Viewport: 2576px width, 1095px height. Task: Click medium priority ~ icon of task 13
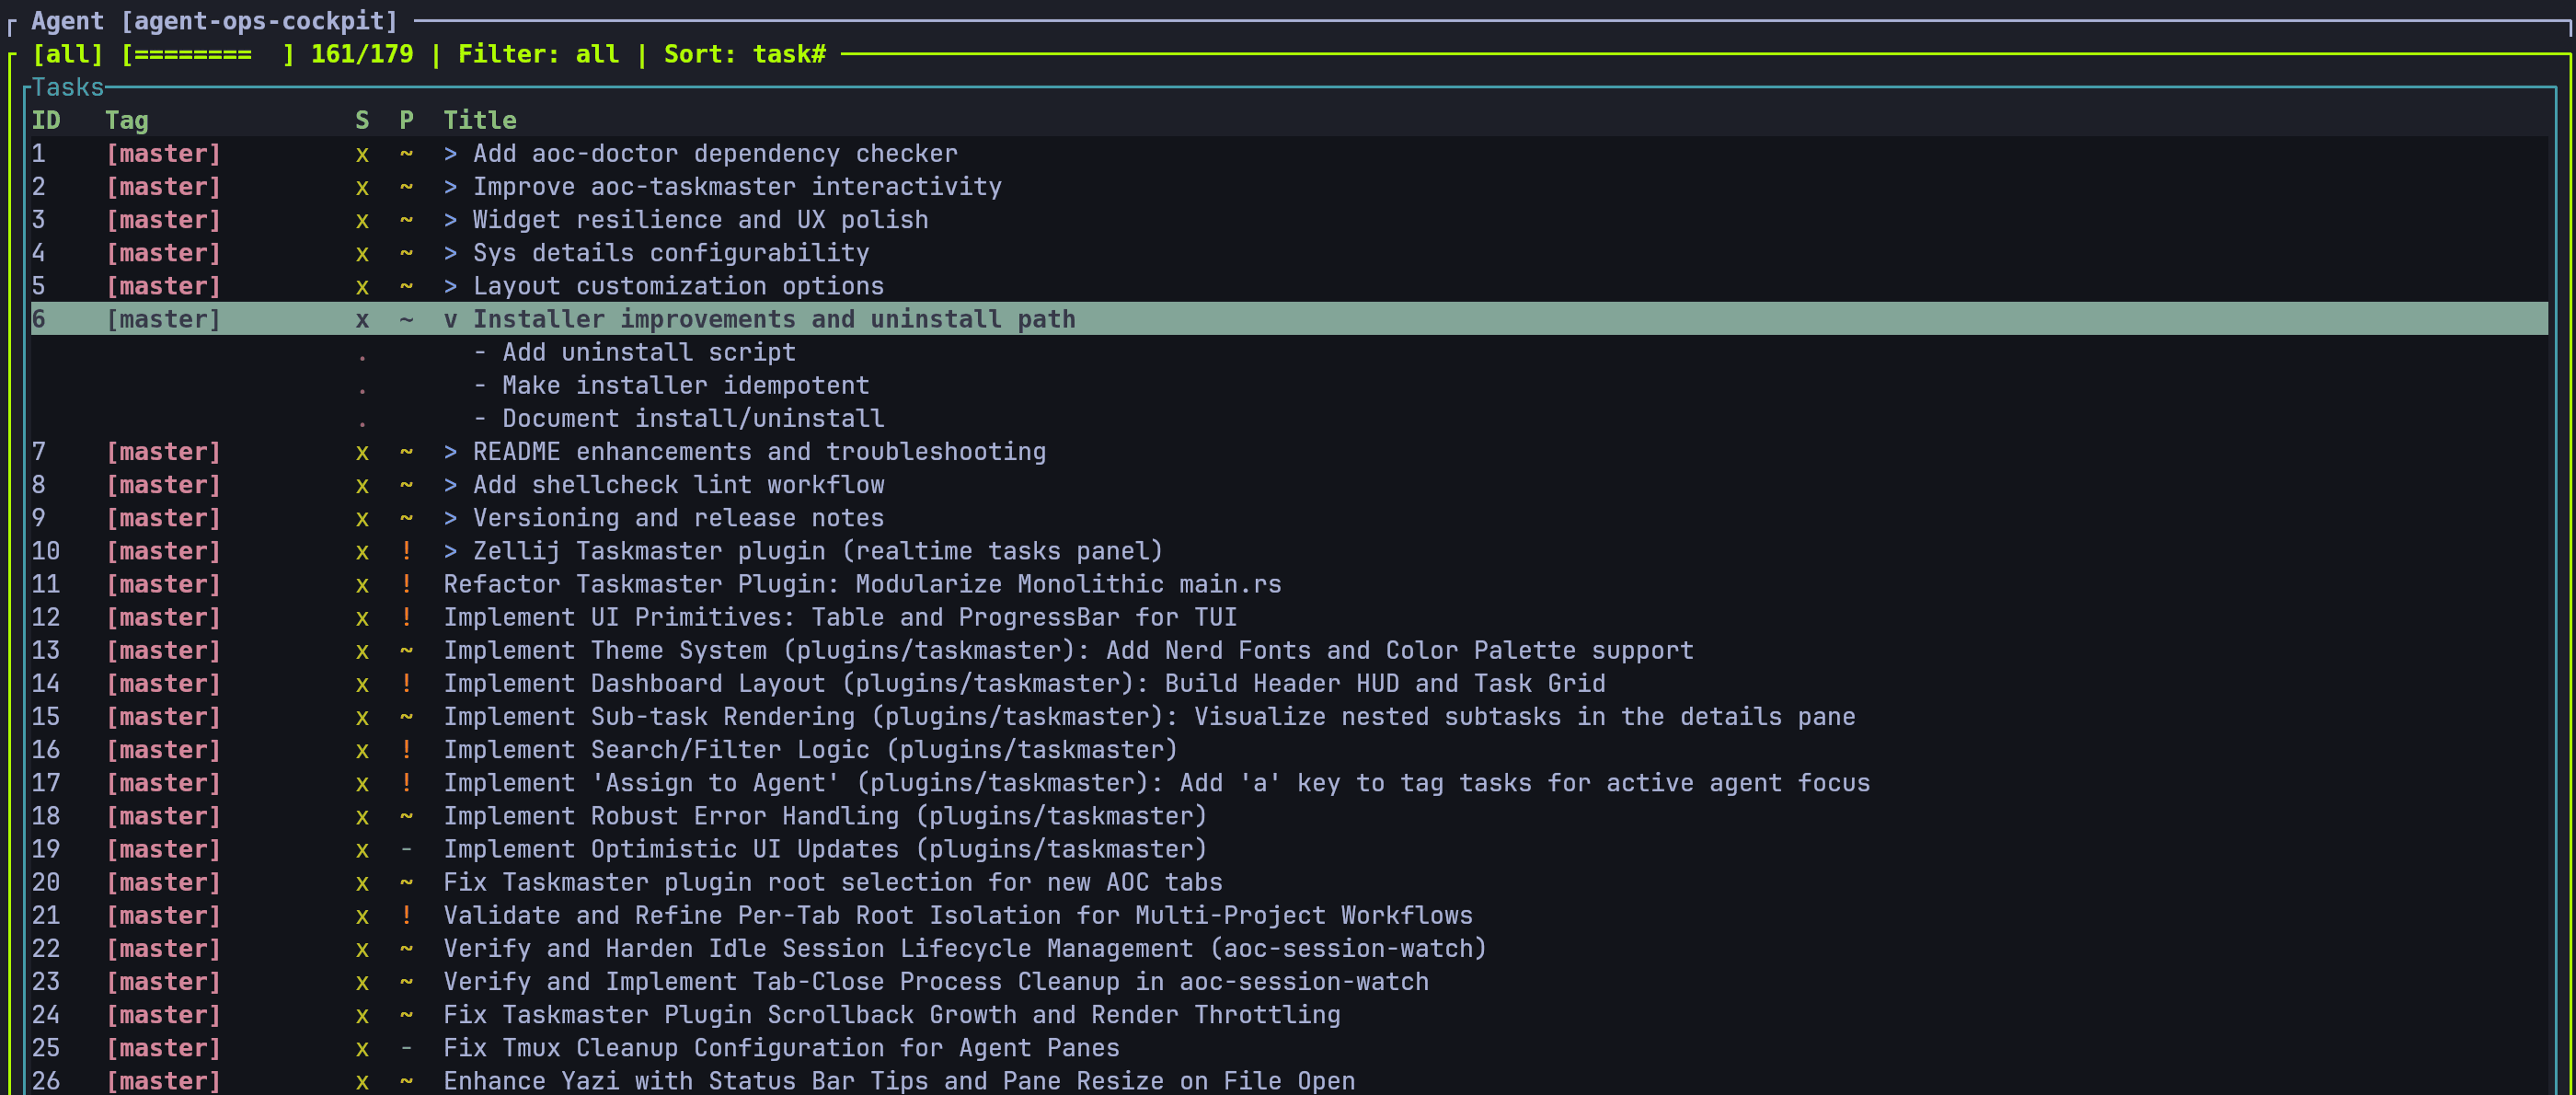click(x=406, y=650)
